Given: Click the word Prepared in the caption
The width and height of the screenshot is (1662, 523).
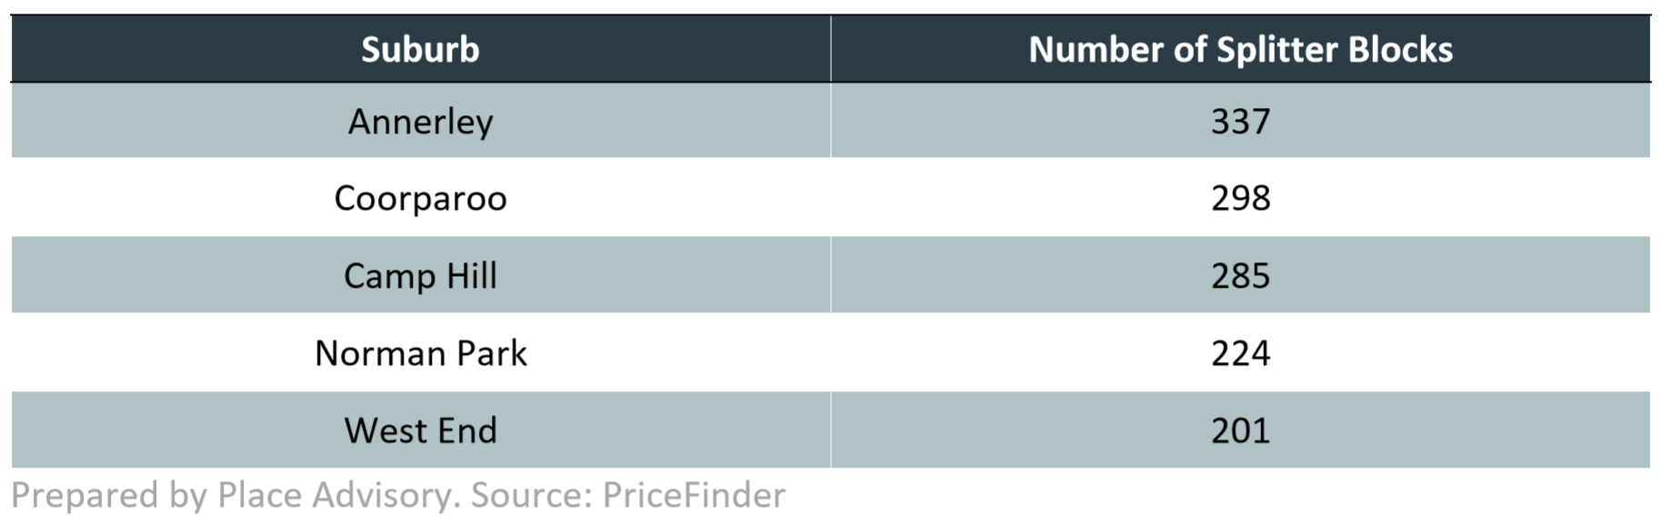Looking at the screenshot, I should point(85,495).
